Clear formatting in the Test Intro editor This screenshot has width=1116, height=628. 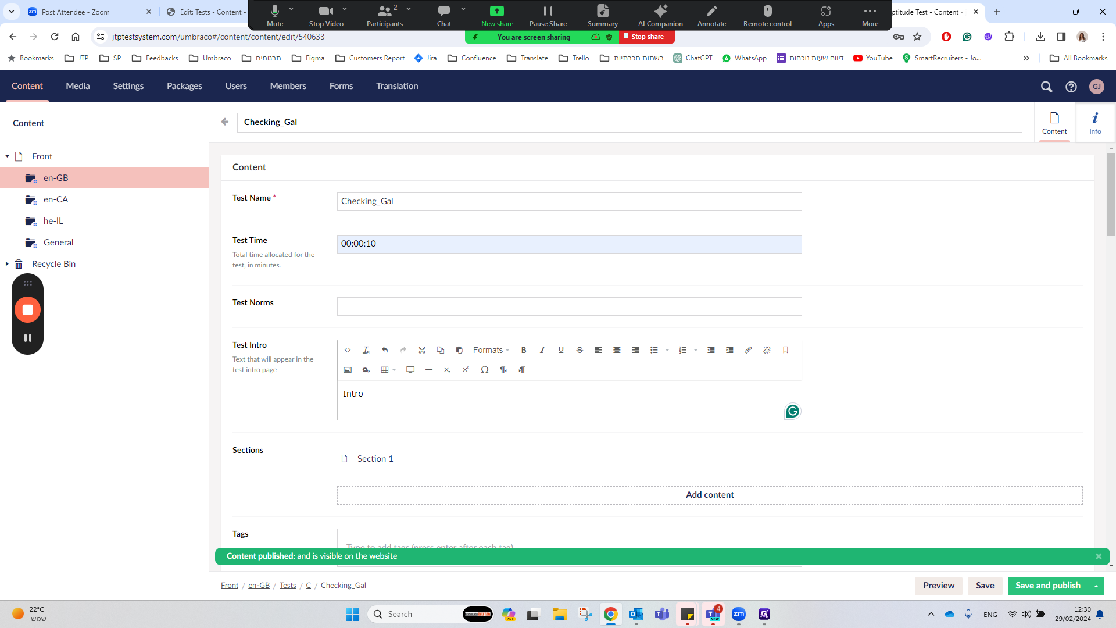point(366,350)
